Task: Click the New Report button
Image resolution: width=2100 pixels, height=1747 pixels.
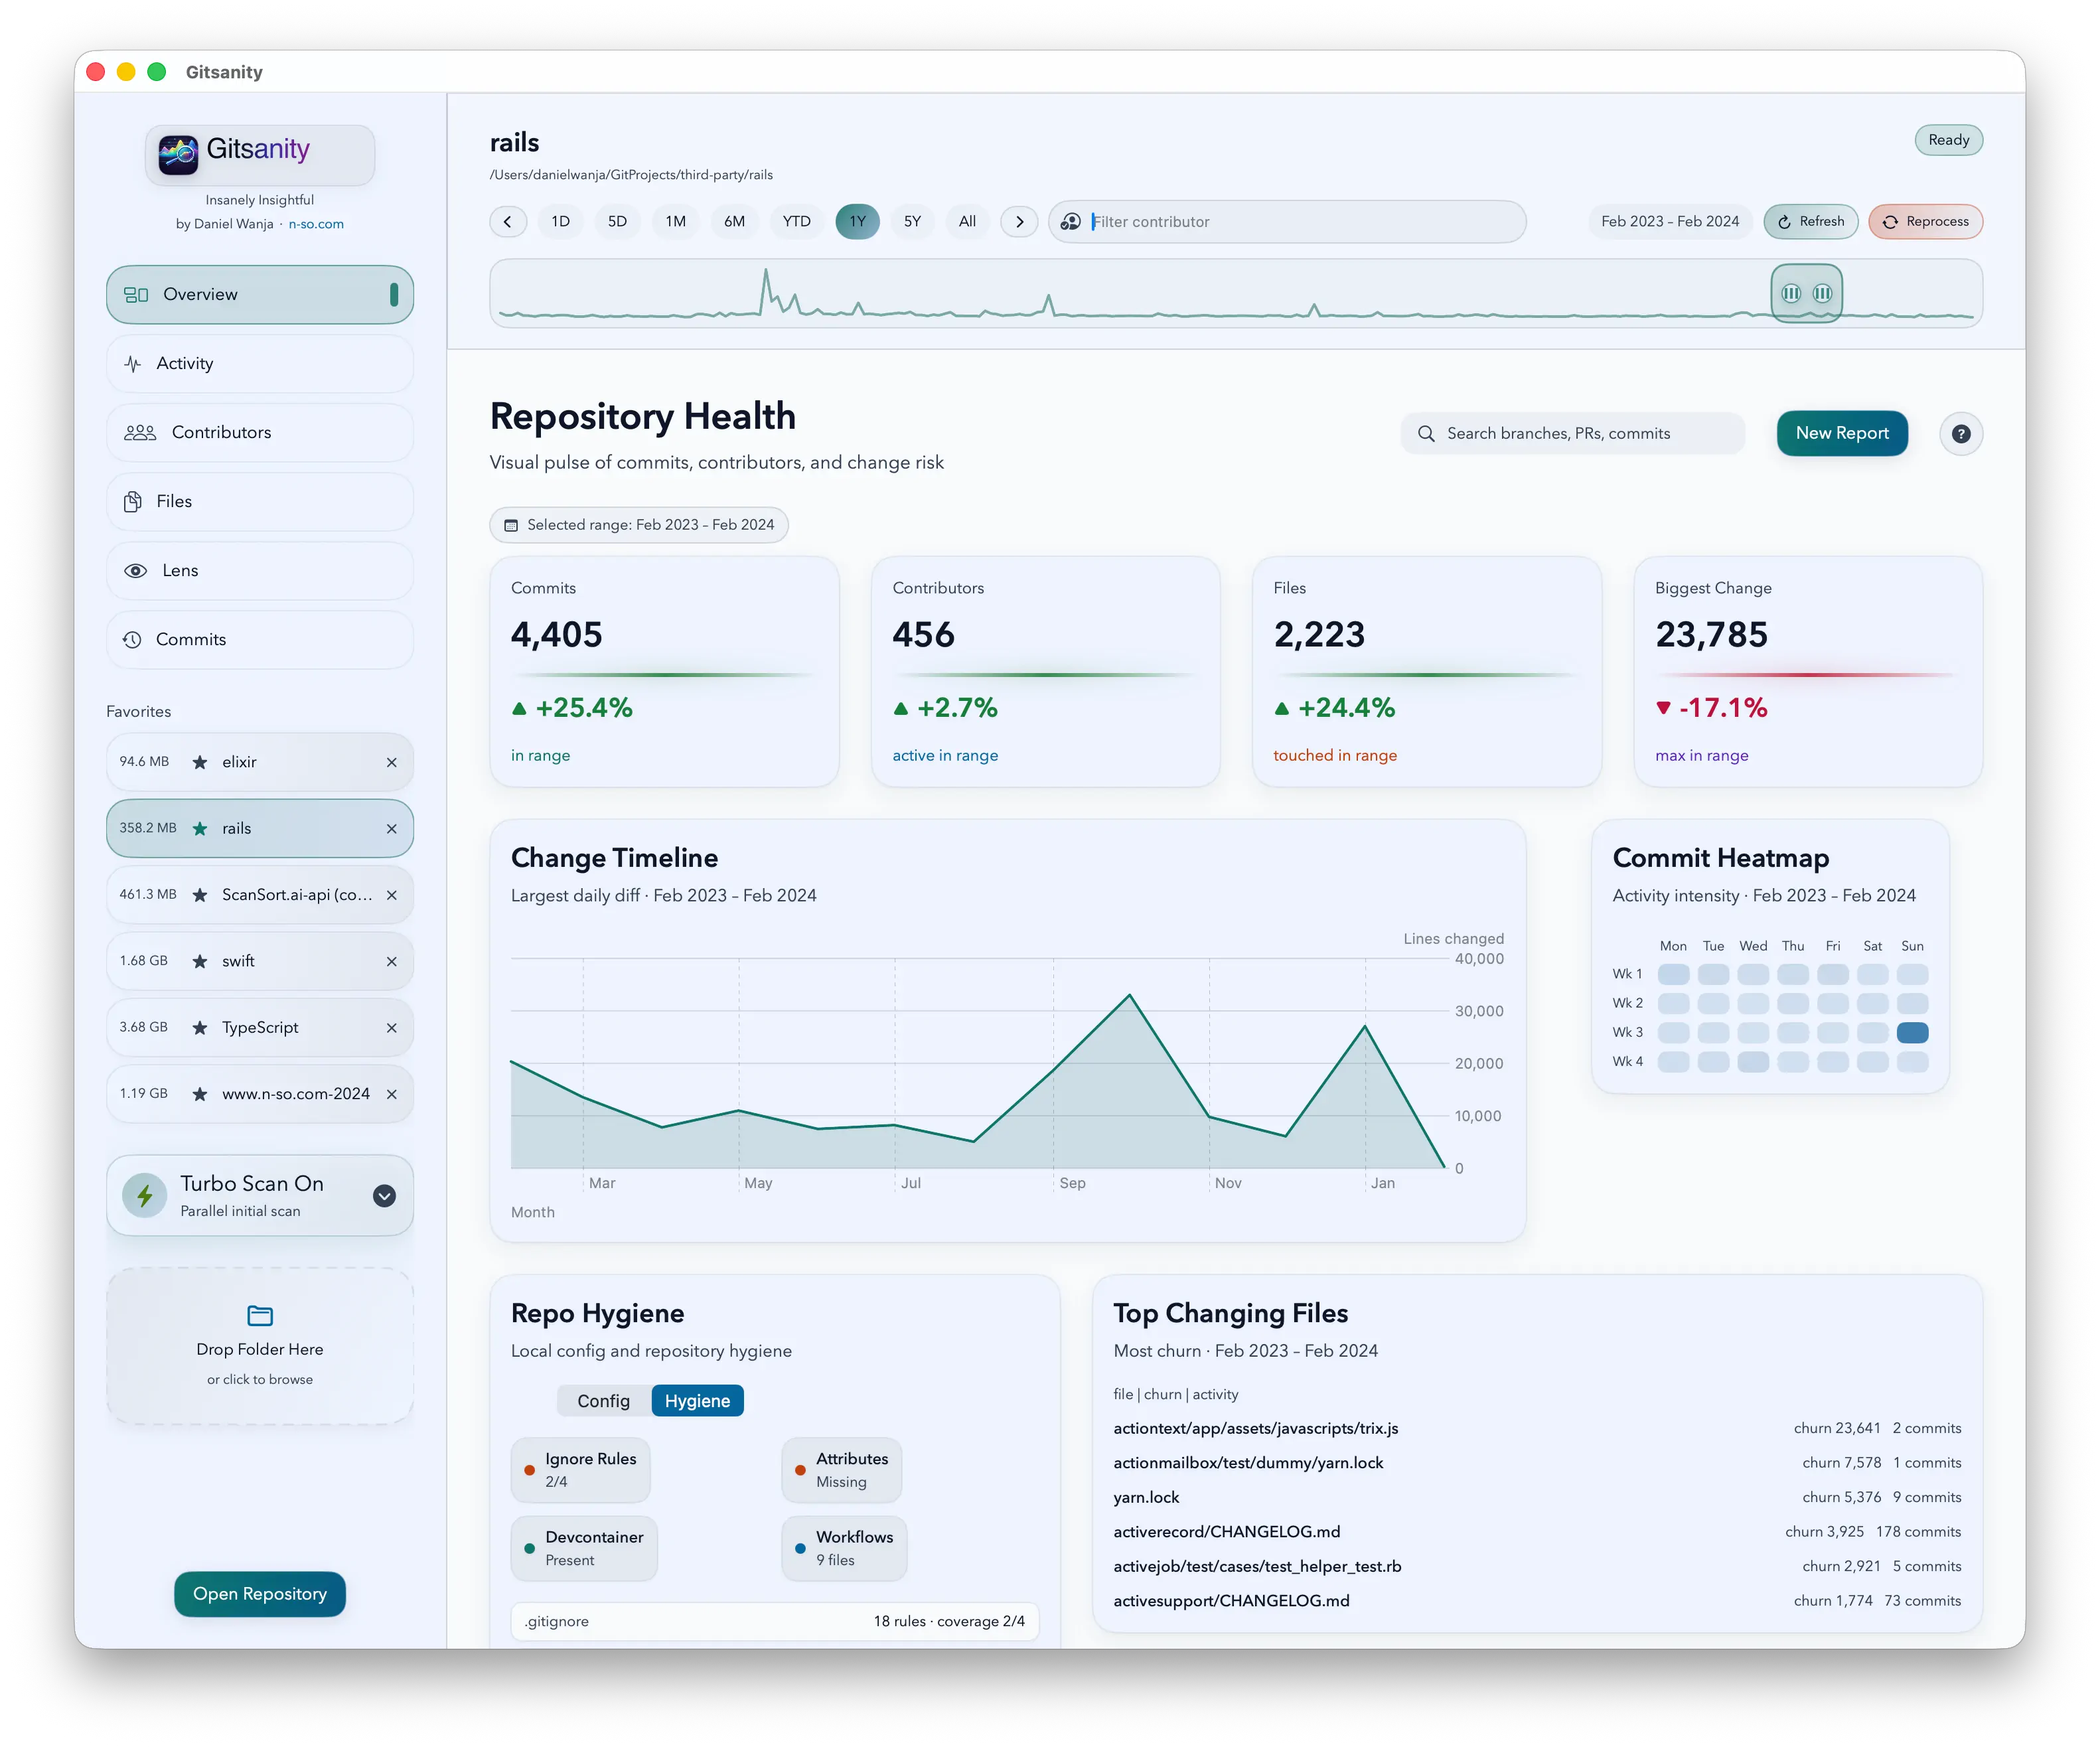Action: (x=1842, y=434)
